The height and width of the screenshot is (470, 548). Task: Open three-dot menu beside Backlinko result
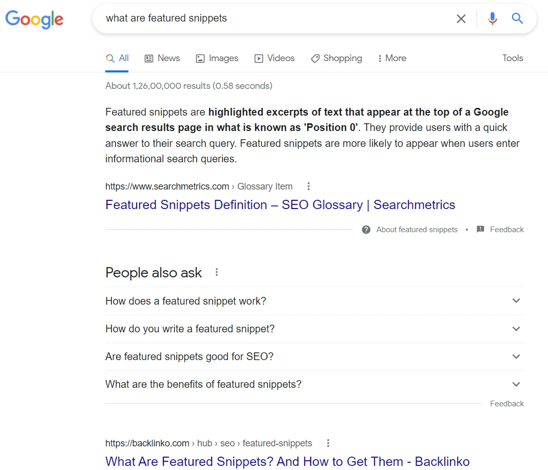click(x=328, y=443)
